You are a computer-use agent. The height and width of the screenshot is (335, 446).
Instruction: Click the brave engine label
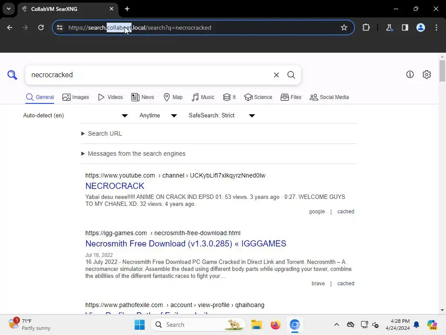[x=318, y=284]
